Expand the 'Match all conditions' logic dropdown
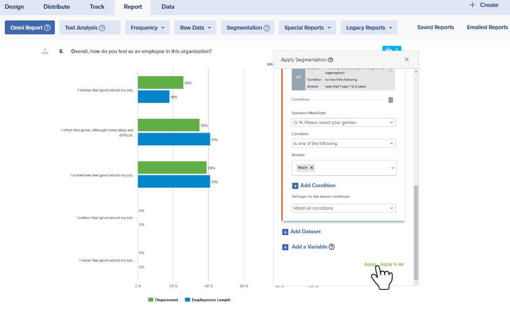 [x=344, y=208]
